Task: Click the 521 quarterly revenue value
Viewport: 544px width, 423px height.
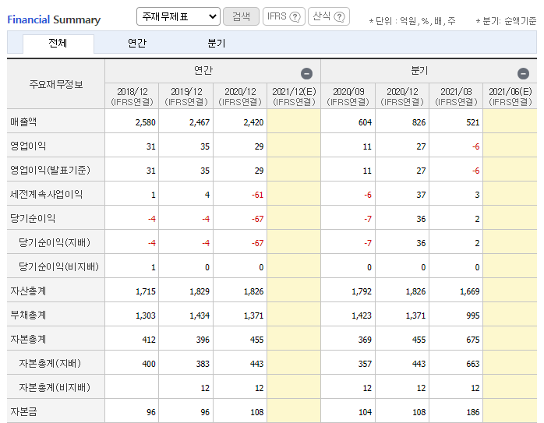Action: [x=473, y=122]
